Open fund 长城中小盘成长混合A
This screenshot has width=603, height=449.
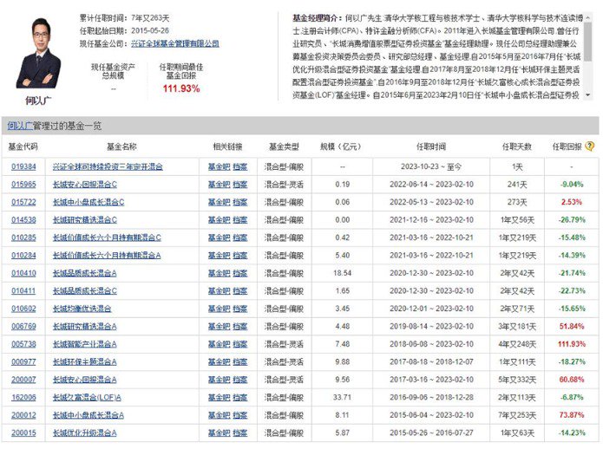88,415
